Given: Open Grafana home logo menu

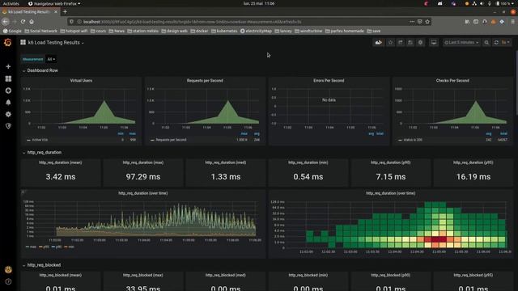Looking at the screenshot, I should pyautogui.click(x=7, y=43).
